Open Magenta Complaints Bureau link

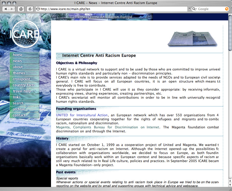click(108, 127)
